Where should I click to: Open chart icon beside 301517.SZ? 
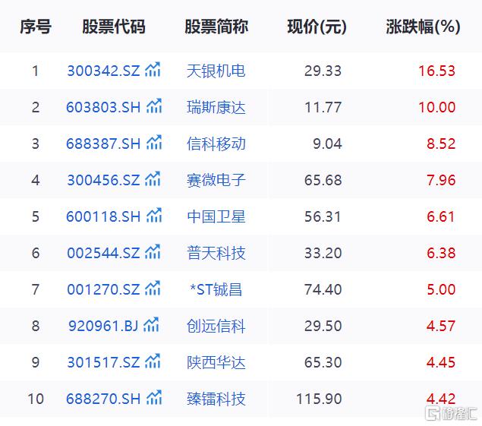153,361
